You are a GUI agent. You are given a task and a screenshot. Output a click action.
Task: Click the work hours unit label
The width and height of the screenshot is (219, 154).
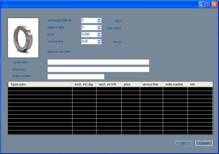click(x=114, y=28)
